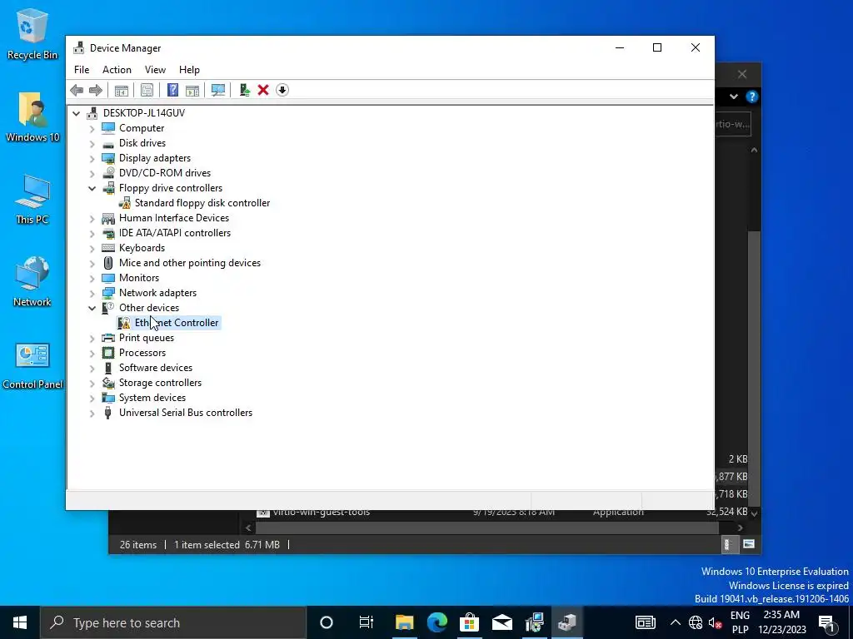Viewport: 853px width, 639px height.
Task: Click the Forward arrow in Device Manager toolbar
Action: [x=96, y=90]
